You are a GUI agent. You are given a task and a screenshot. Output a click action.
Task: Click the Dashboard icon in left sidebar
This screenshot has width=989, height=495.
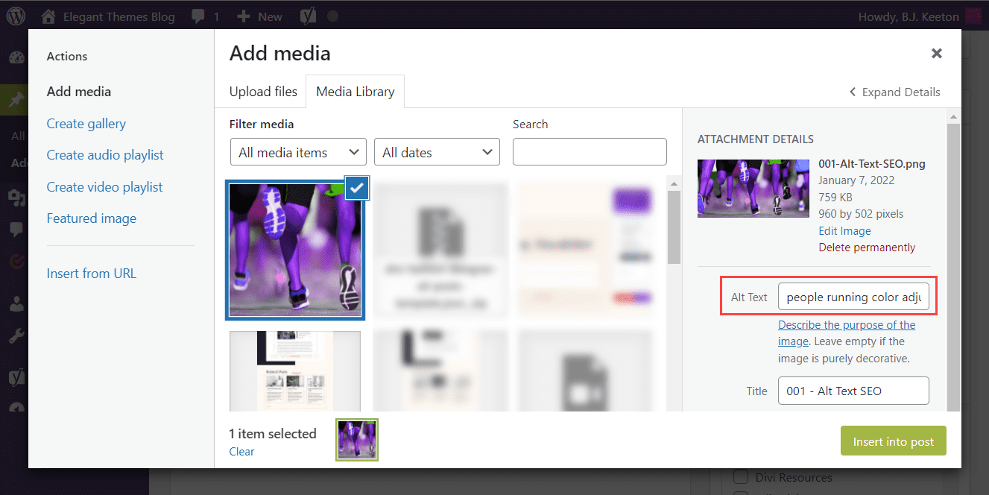click(x=15, y=58)
